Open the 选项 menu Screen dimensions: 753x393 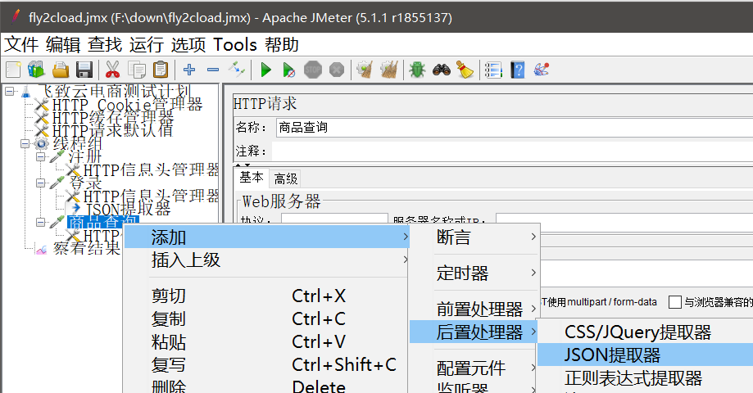click(188, 45)
